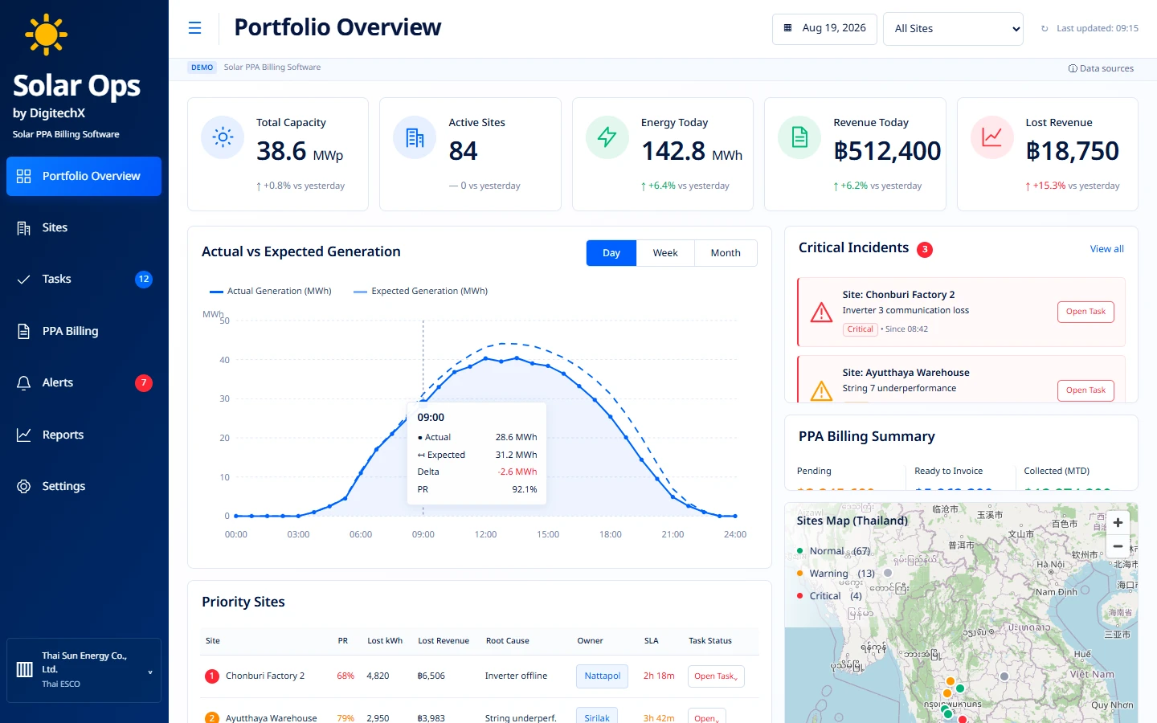Toggle Expected Generation legend series

point(421,292)
